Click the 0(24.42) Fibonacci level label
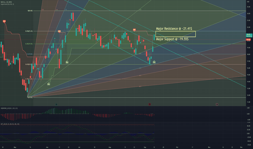The height and width of the screenshot is (149, 253). pos(30,11)
